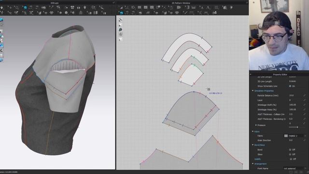Enable the Bond checkbox
309x174 pixels.
tap(290, 149)
